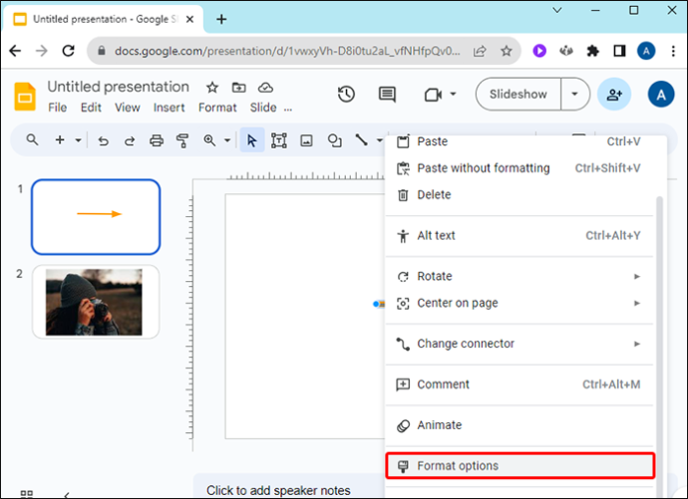
Task: Expand the new slide dropdown arrow
Action: (x=78, y=140)
